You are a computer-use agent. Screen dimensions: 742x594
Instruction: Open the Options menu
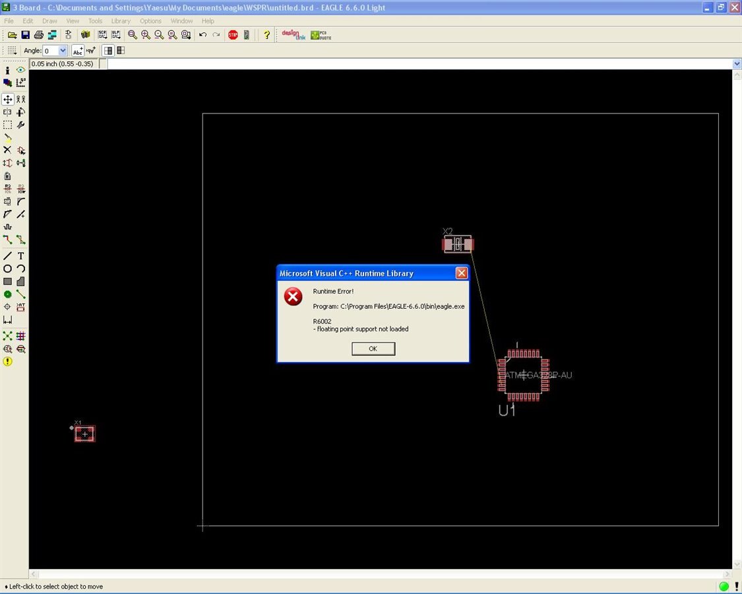coord(150,21)
